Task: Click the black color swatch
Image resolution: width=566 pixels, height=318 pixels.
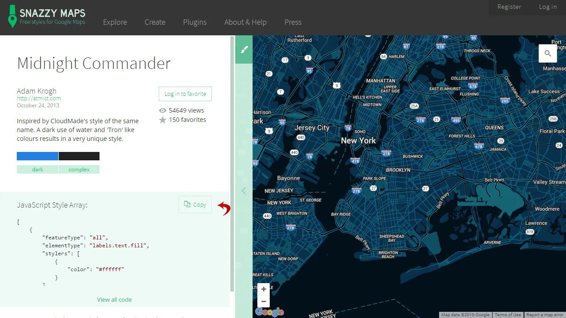Action: click(79, 156)
